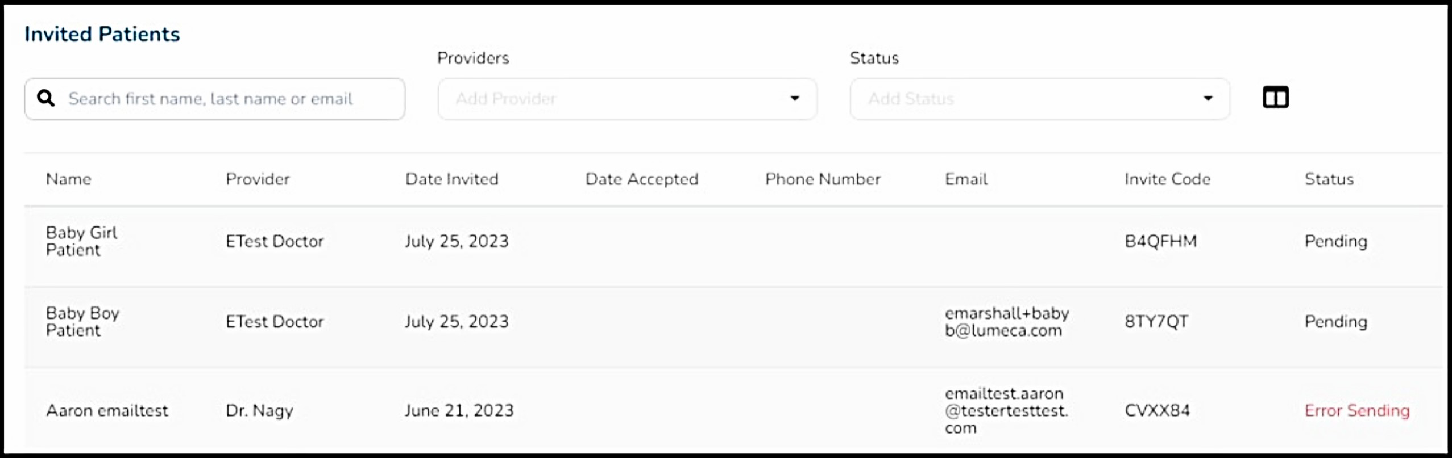Click the emarshall+babyb@lumeca.com email

tap(1006, 322)
